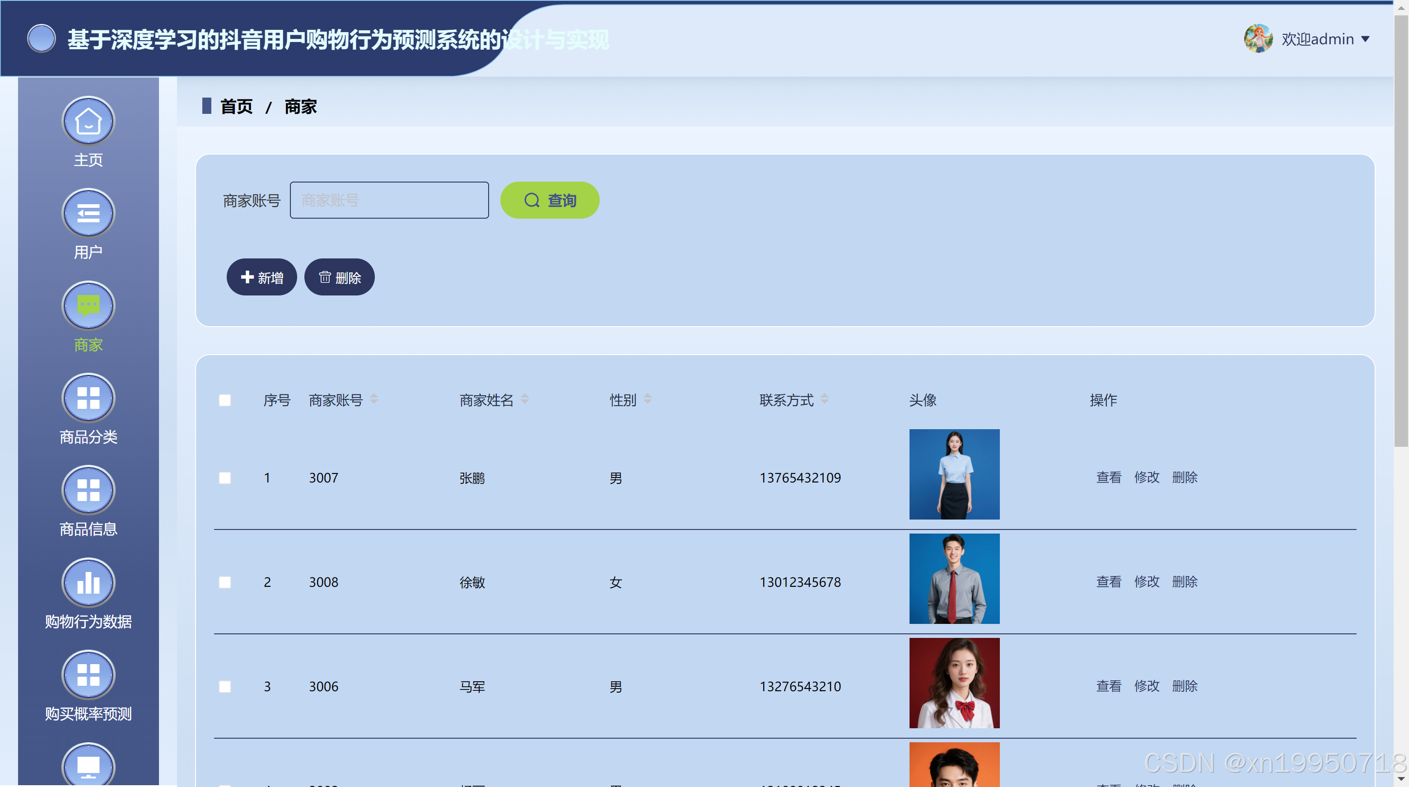Image resolution: width=1409 pixels, height=787 pixels.
Task: Click 修改 for merchant 马军
Action: pos(1147,686)
